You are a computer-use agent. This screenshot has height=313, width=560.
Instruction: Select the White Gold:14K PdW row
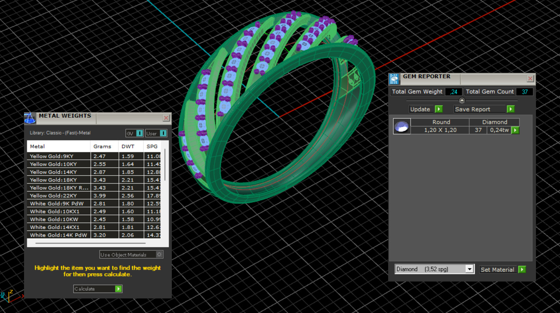(94, 235)
